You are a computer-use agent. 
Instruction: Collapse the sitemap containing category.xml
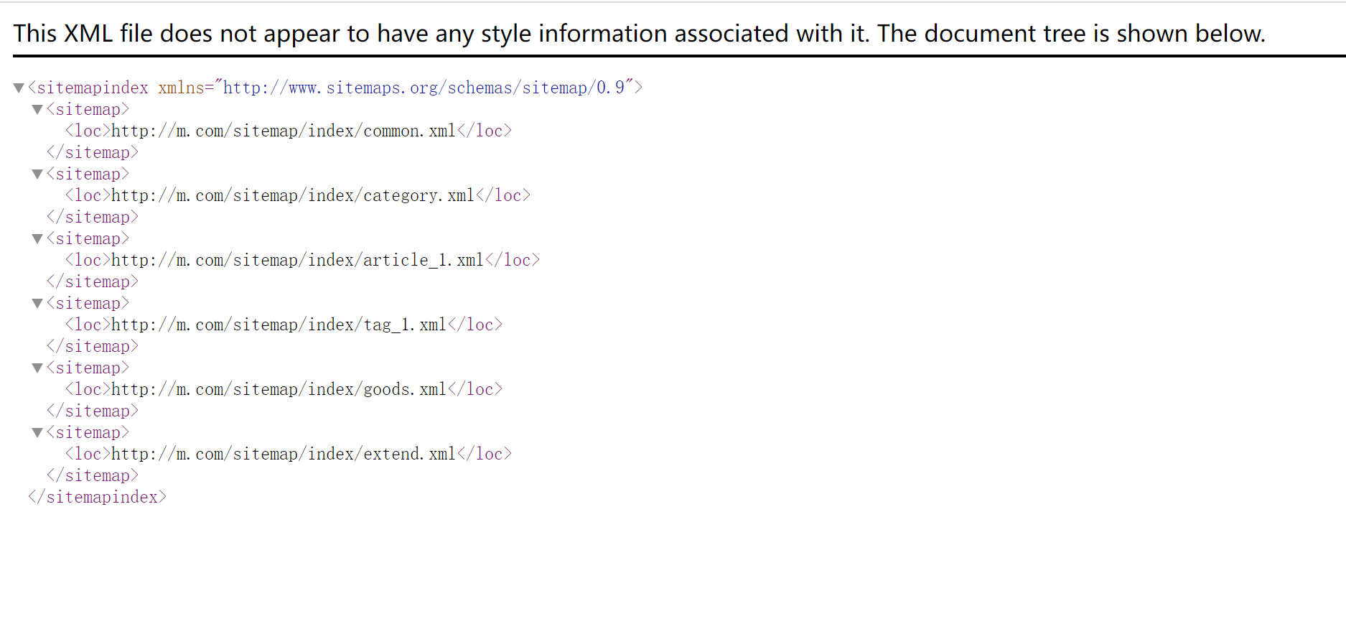pos(37,174)
